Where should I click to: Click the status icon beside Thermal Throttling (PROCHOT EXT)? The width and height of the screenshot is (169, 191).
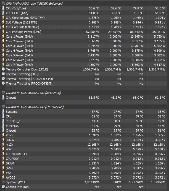[x=3, y=83]
